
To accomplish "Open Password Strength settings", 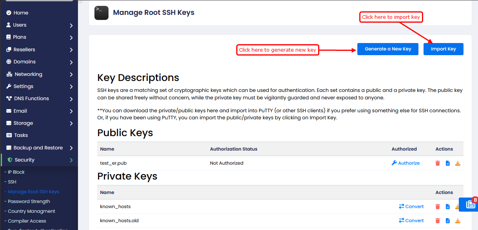I will pos(29,201).
